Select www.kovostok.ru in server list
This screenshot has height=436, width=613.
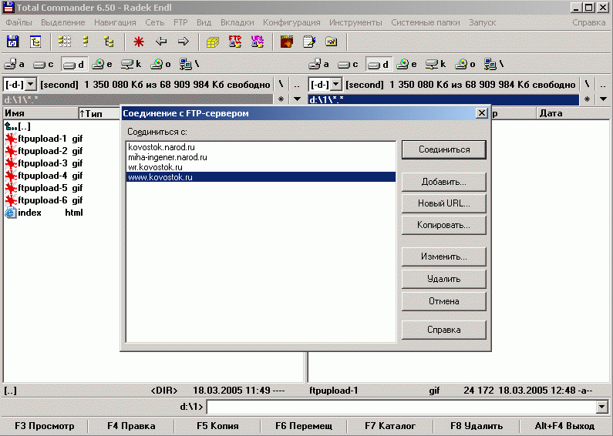click(261, 177)
